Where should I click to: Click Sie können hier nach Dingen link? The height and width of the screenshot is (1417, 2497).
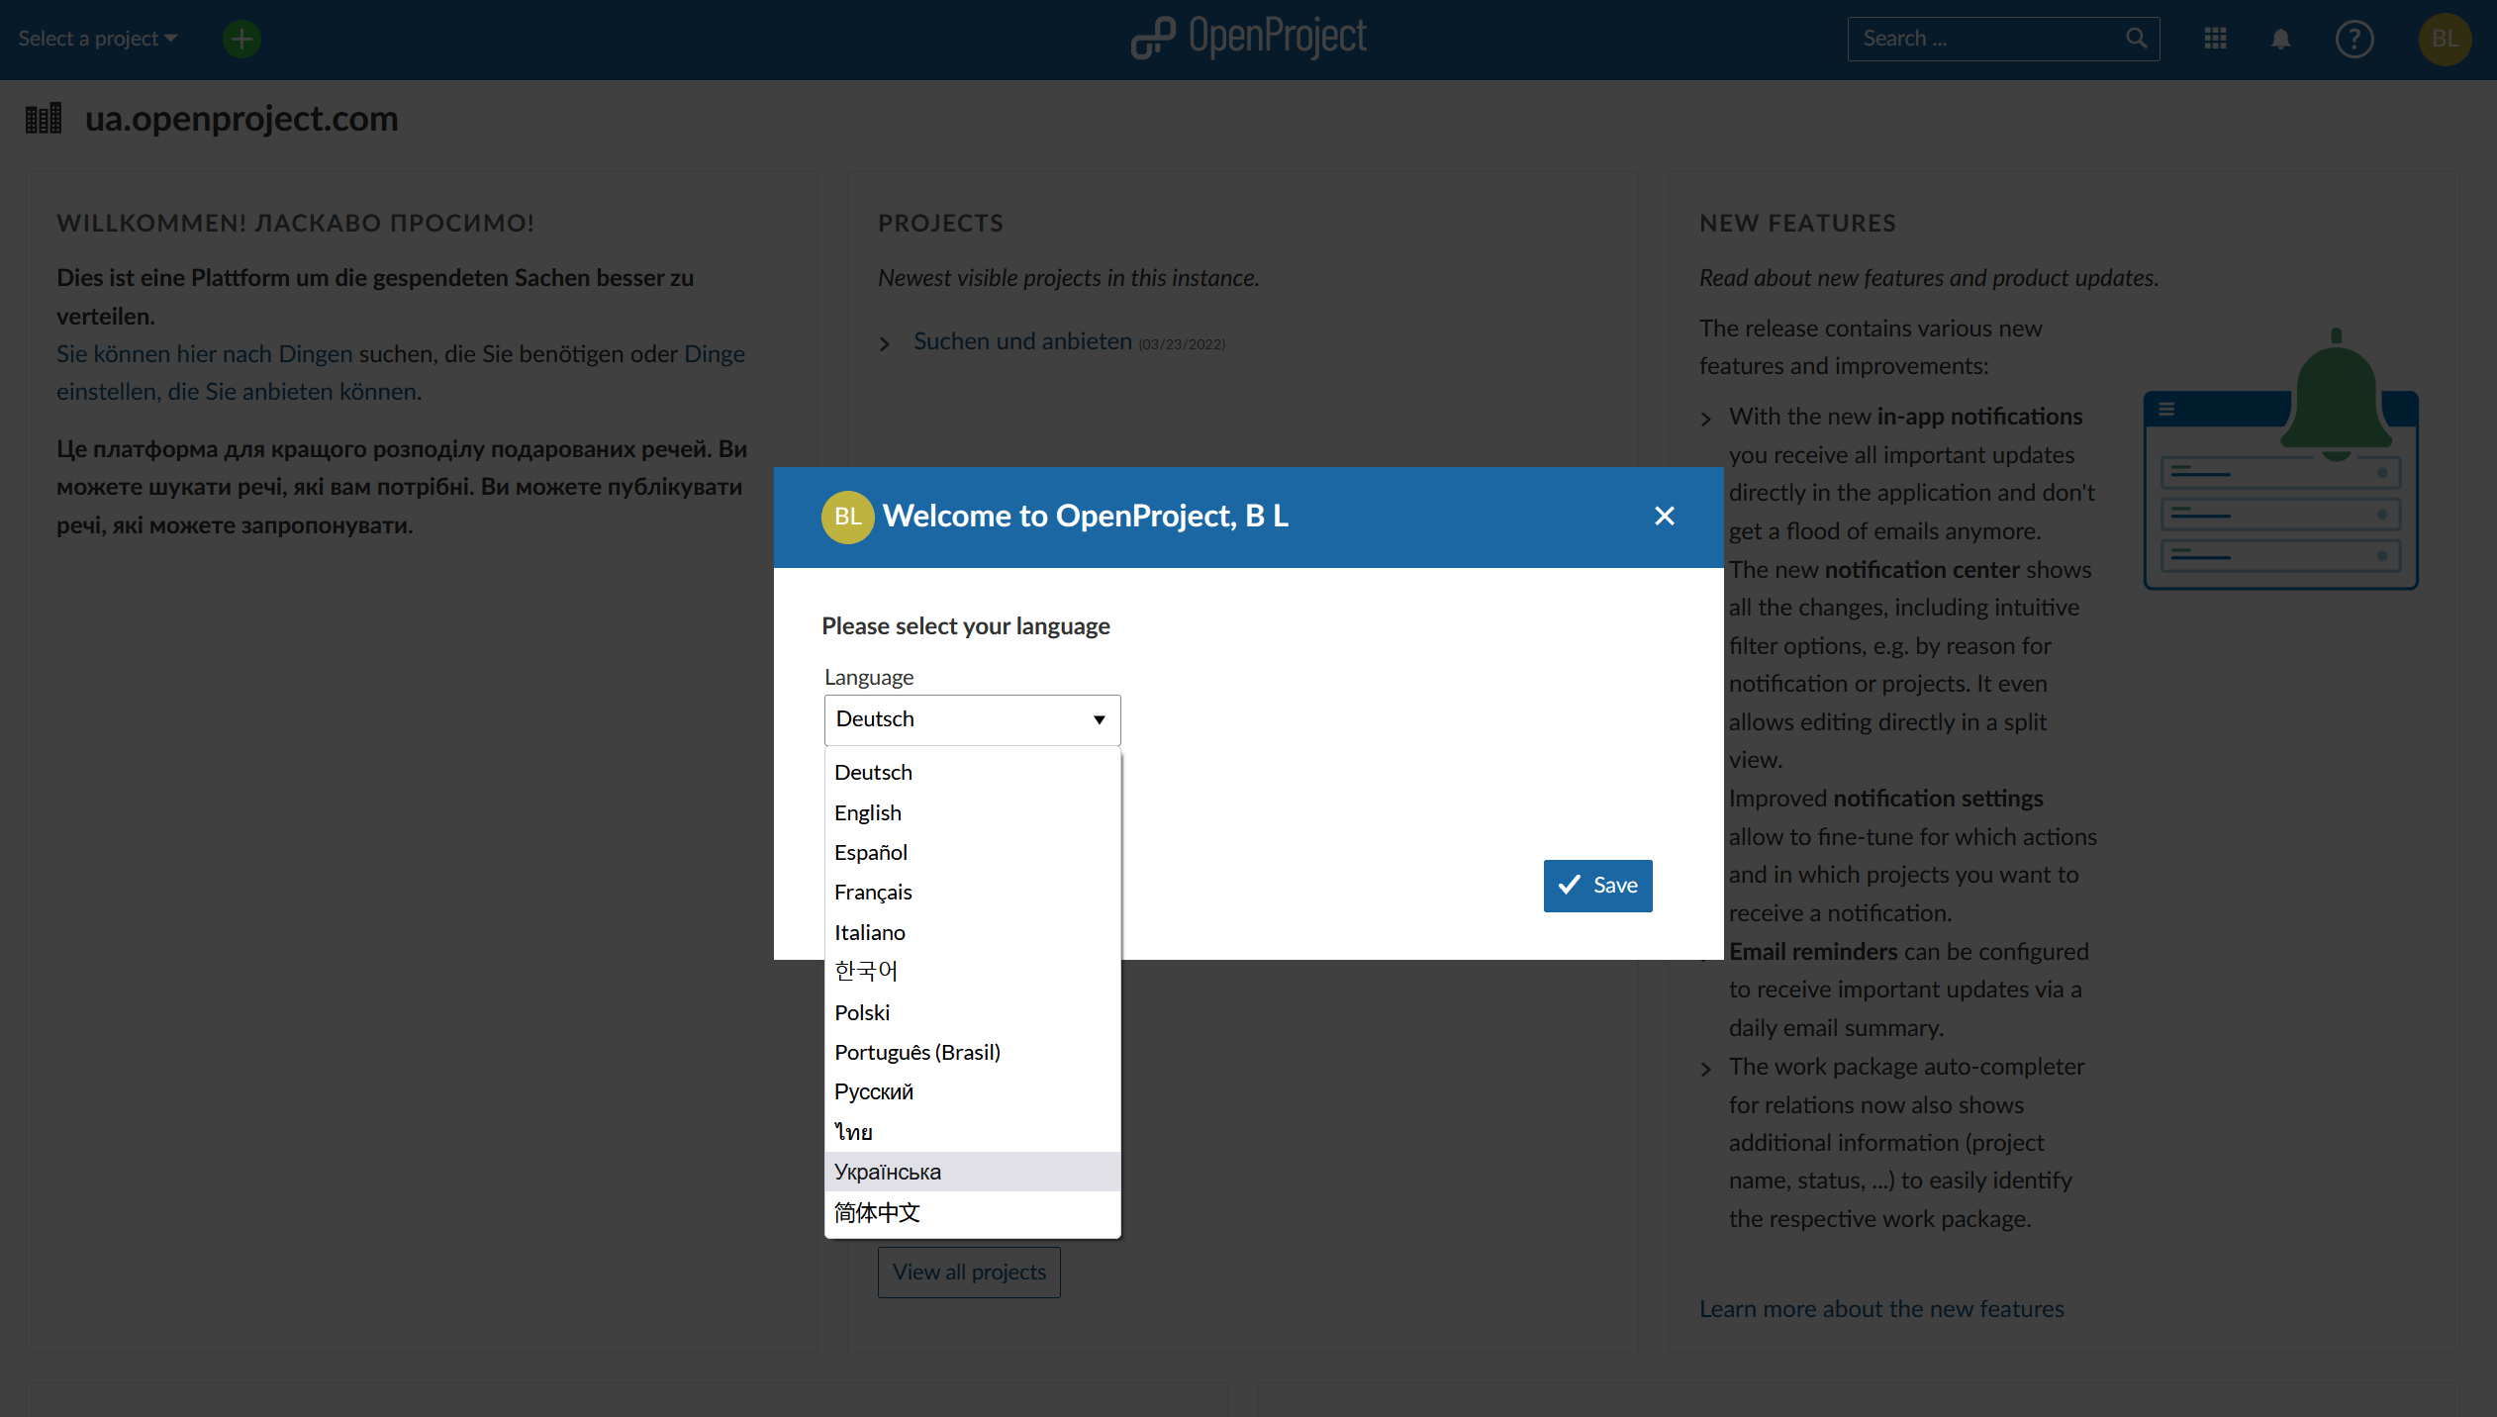[204, 351]
